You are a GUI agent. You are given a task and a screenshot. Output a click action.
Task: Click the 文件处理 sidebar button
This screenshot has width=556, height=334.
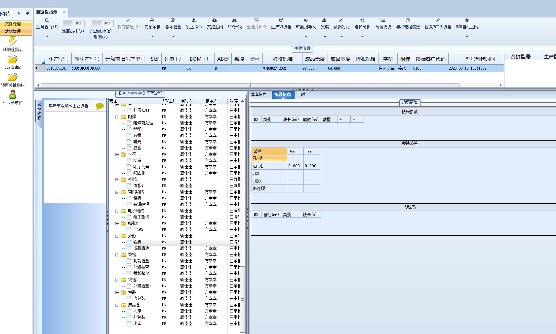click(x=13, y=24)
